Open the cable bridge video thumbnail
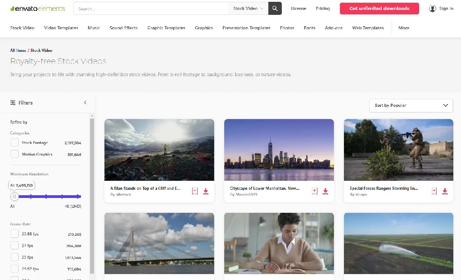The width and height of the screenshot is (461, 280). pos(159,243)
